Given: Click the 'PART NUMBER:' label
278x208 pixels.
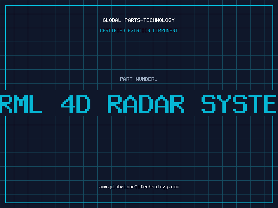Looking at the screenshot, I should (x=139, y=79).
